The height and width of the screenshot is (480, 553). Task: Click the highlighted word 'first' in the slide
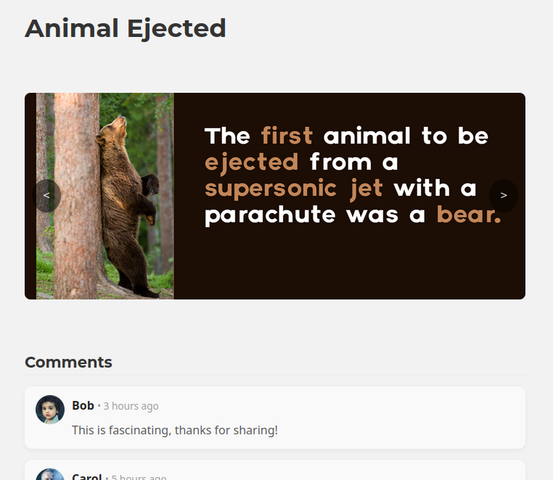tap(287, 136)
